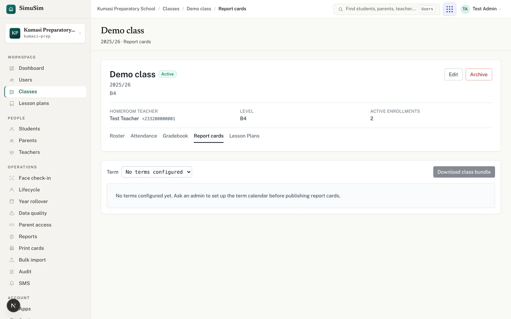Go to Kumasi Preparatory School breadcrumb
Viewport: 511px width, 319px height.
point(126,9)
